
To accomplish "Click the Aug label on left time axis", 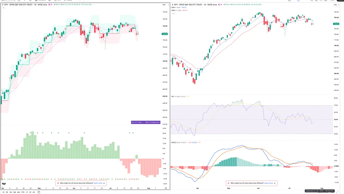I will 148,188.
